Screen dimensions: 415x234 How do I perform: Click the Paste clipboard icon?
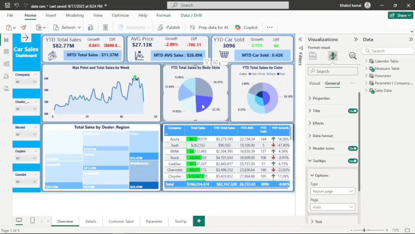coord(9,27)
